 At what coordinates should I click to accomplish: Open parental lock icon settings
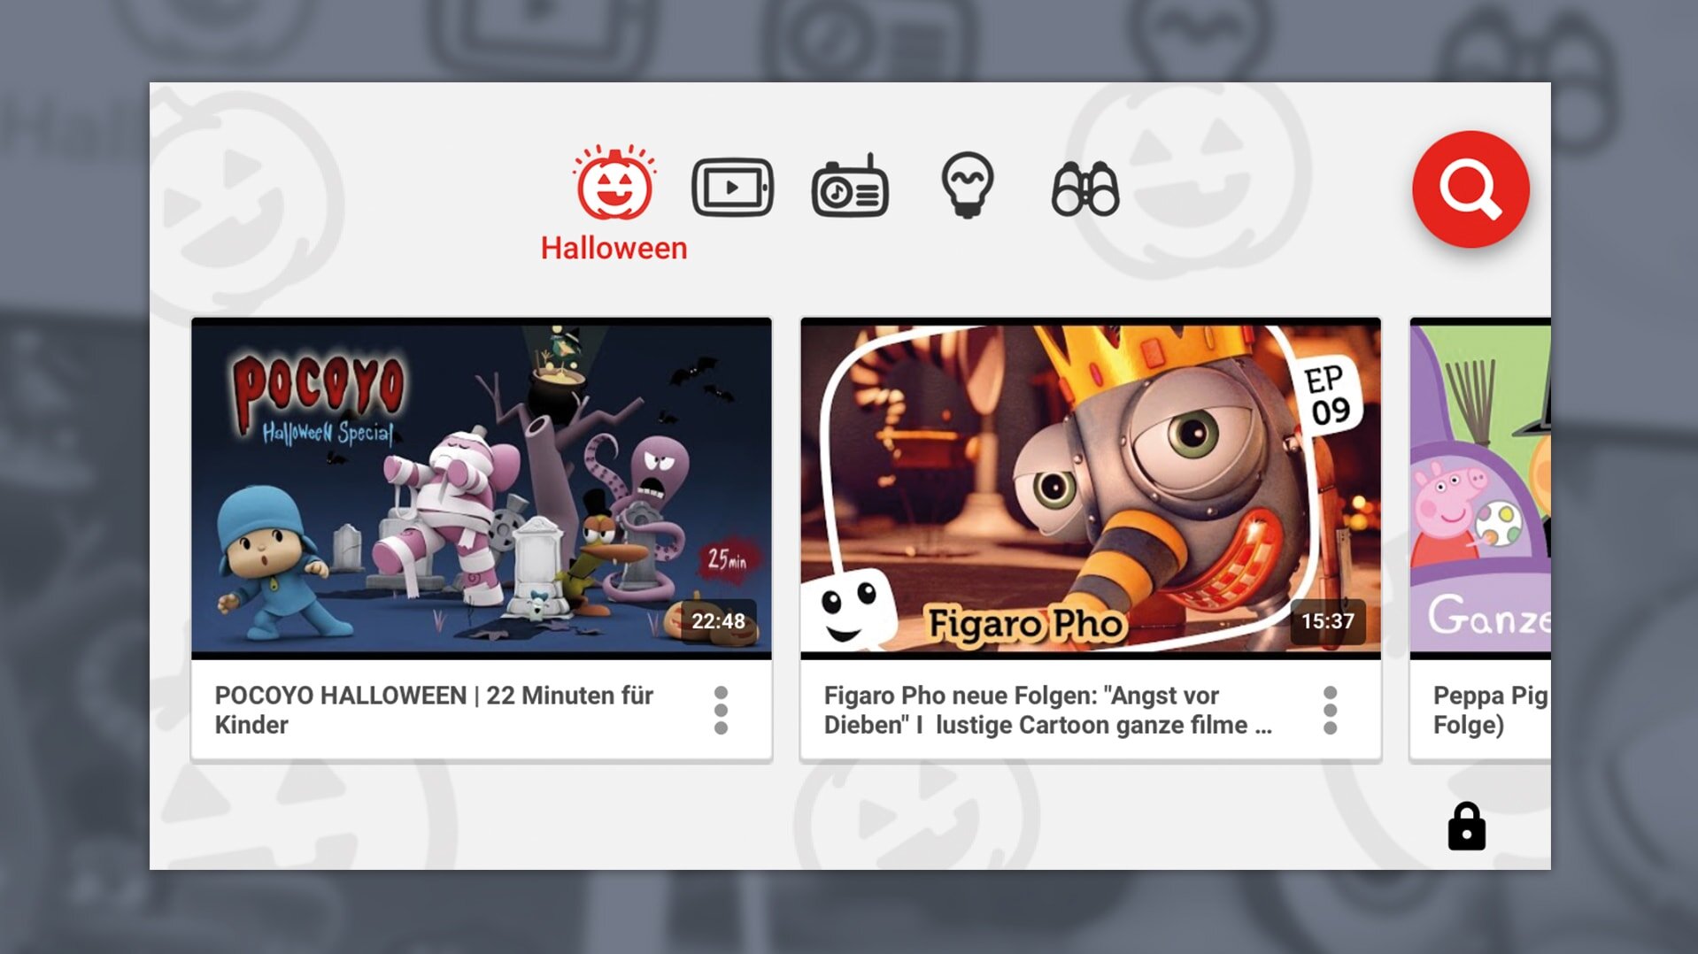(1466, 827)
